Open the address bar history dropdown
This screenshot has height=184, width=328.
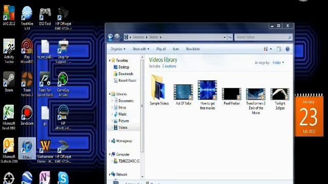tap(224, 37)
